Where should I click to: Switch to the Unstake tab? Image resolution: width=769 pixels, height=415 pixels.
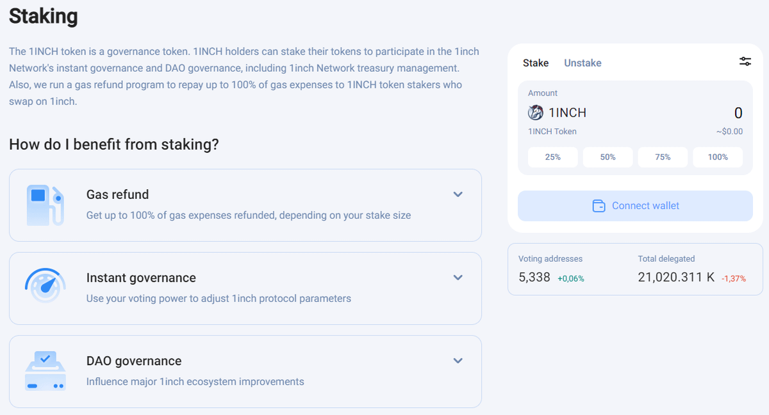(583, 63)
